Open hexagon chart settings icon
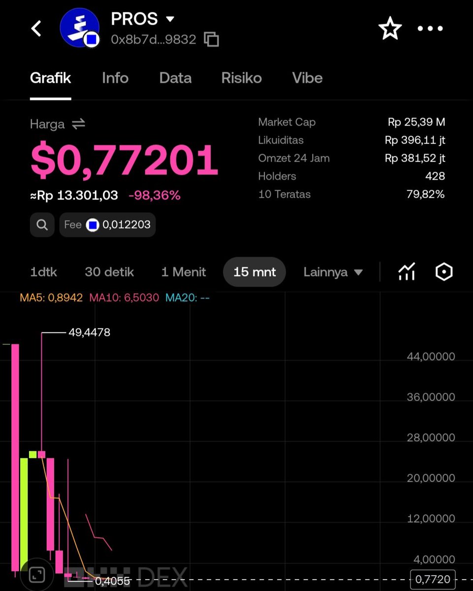Screen dimensions: 473x591 pos(444,272)
